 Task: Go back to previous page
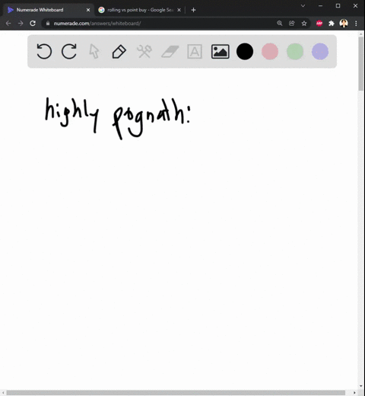click(x=8, y=24)
